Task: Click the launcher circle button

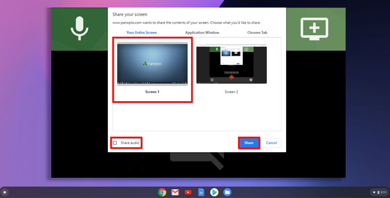Action: click(5, 192)
